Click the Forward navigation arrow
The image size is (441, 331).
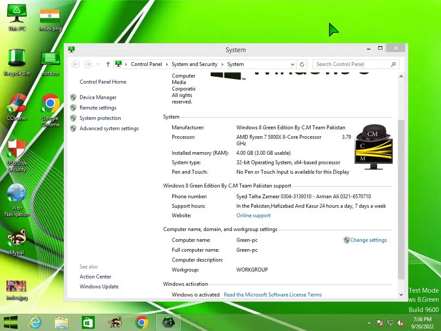pyautogui.click(x=88, y=64)
